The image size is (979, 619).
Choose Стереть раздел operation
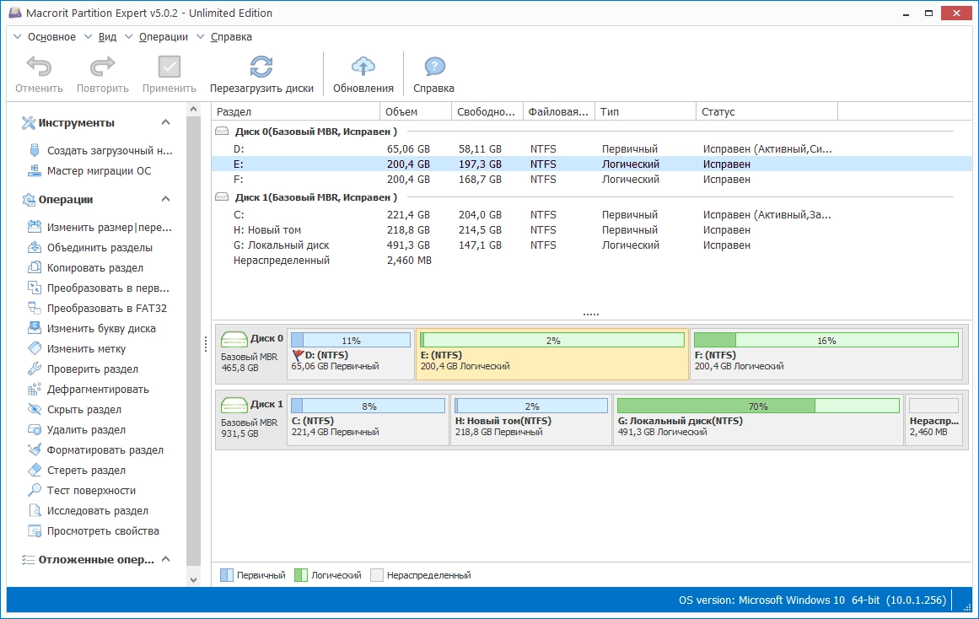(78, 471)
